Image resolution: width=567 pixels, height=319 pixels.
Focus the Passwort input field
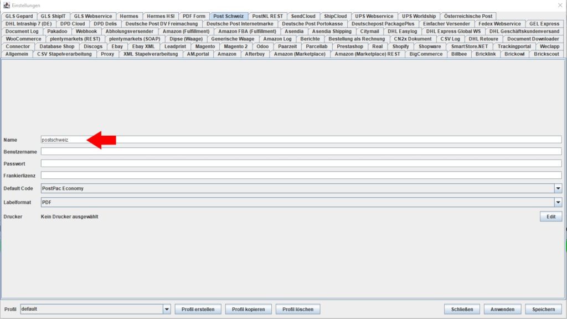[301, 163]
